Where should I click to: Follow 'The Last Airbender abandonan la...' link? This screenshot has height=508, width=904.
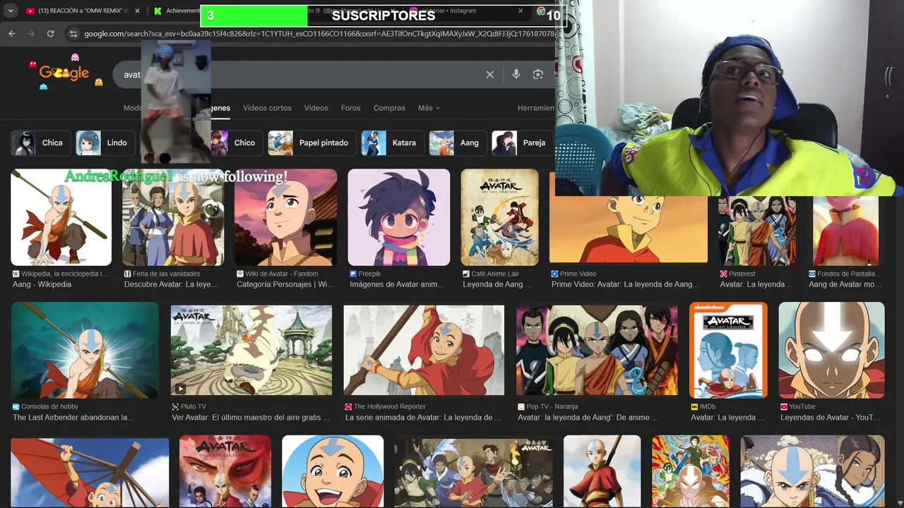(73, 418)
